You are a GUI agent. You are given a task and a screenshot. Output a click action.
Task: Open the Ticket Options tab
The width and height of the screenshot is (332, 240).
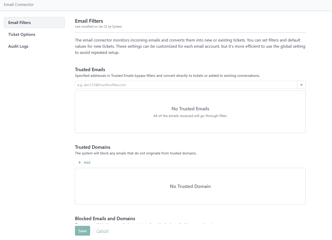tap(22, 34)
